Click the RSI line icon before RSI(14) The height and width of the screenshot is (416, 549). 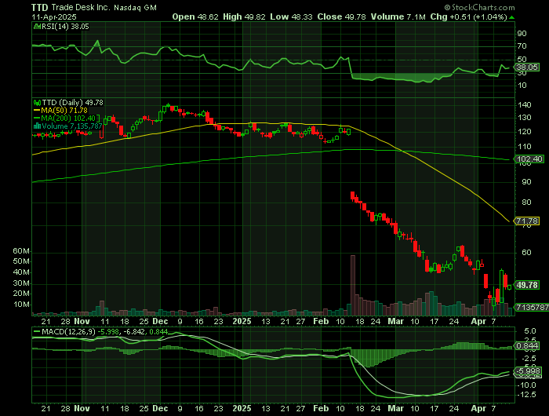click(x=37, y=26)
